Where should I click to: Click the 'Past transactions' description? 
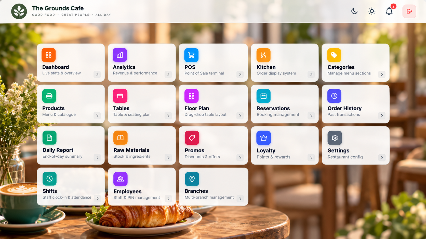(x=344, y=115)
